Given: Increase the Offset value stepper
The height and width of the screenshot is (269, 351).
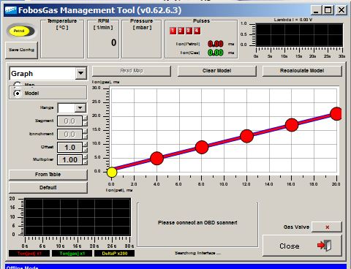Looking at the screenshot, I should (x=85, y=144).
